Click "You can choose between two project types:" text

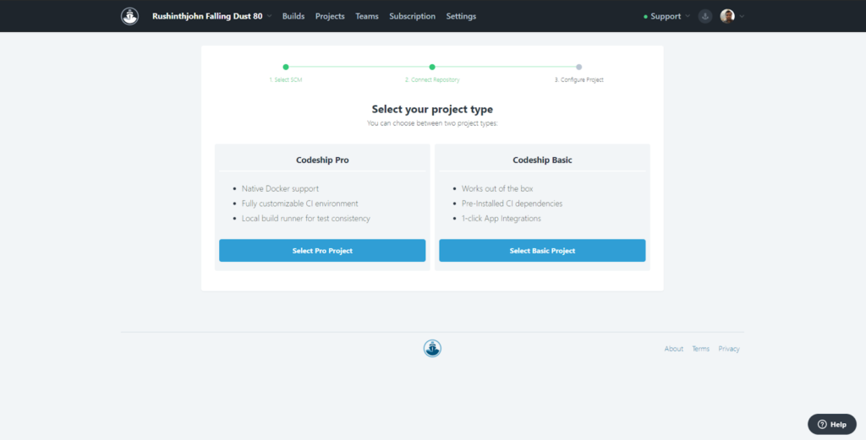tap(432, 123)
